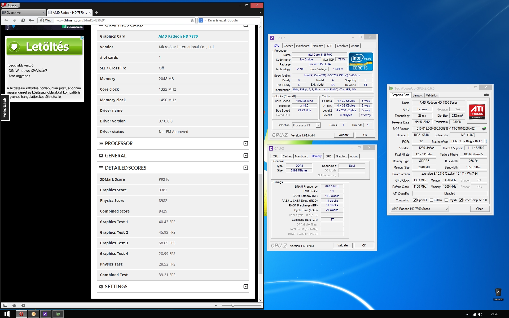
Task: Toggle the PhysX checkbox
Action: tap(446, 200)
